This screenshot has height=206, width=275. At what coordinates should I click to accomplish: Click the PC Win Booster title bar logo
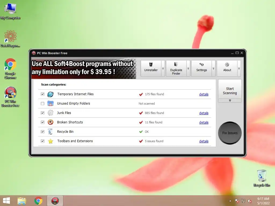click(x=34, y=53)
